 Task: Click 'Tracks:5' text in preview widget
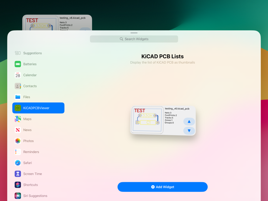point(169,118)
